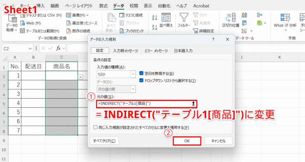Open ブックのリンク workbook links
The image size is (305, 162).
click(x=131, y=31)
